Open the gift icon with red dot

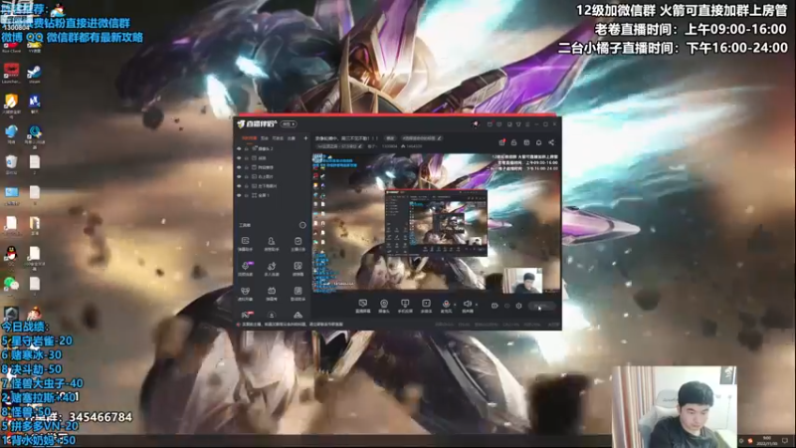click(501, 142)
